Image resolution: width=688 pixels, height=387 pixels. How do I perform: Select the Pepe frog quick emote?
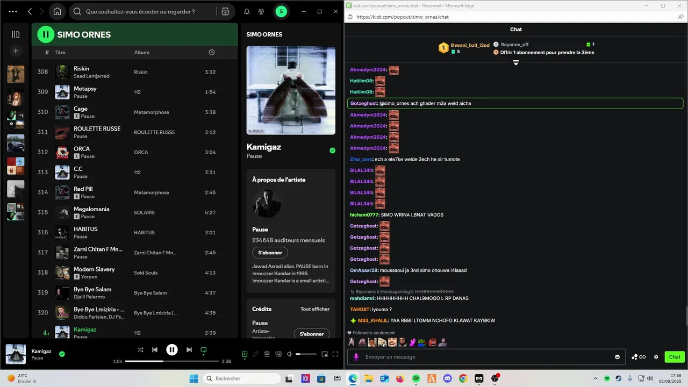(422, 342)
